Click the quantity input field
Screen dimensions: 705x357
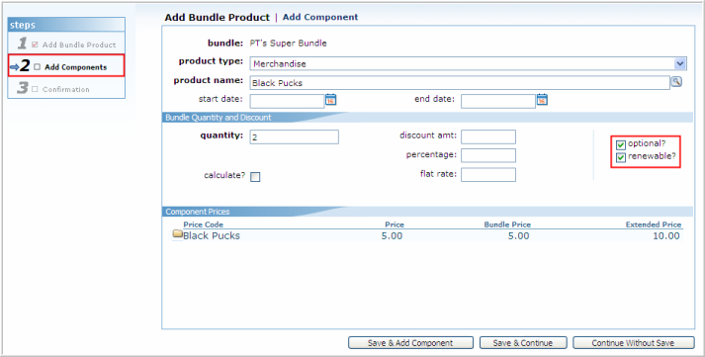click(294, 137)
